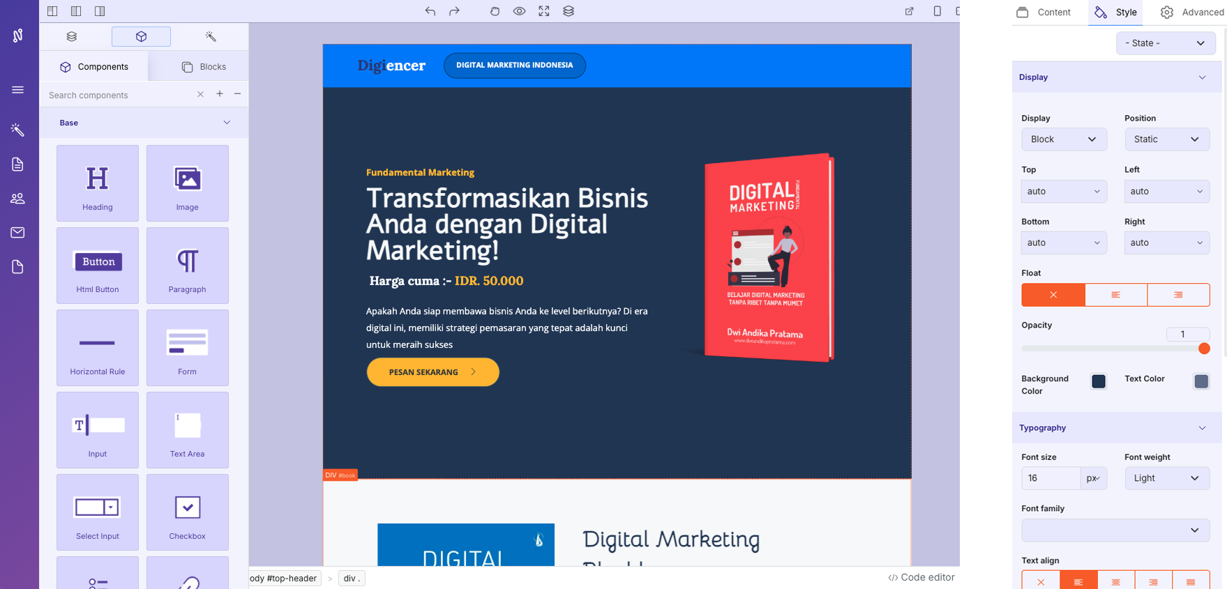Click the PESAN SEKARANG button
The image size is (1227, 589).
[432, 372]
